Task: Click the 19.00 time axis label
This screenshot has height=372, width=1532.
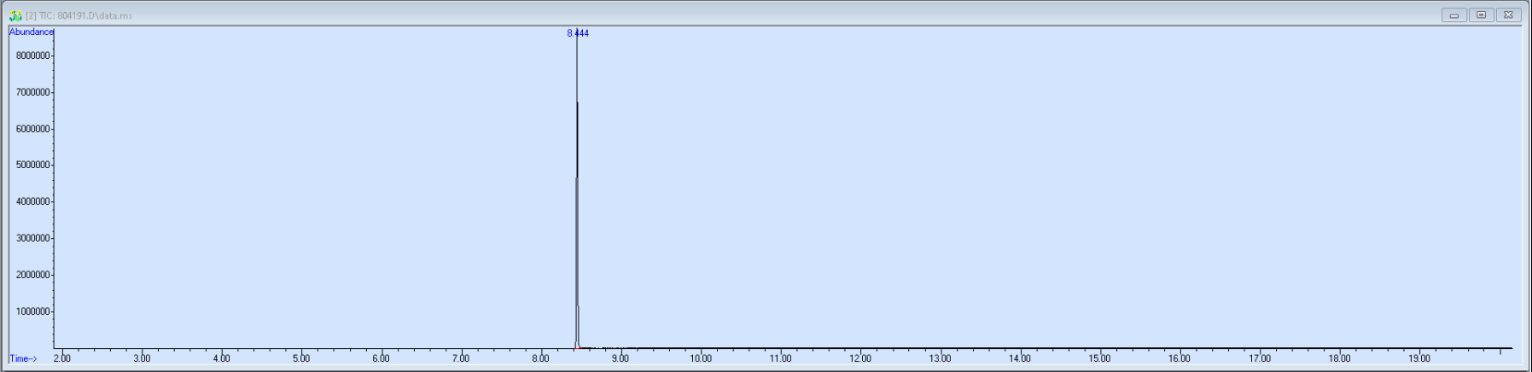Action: (x=1419, y=358)
